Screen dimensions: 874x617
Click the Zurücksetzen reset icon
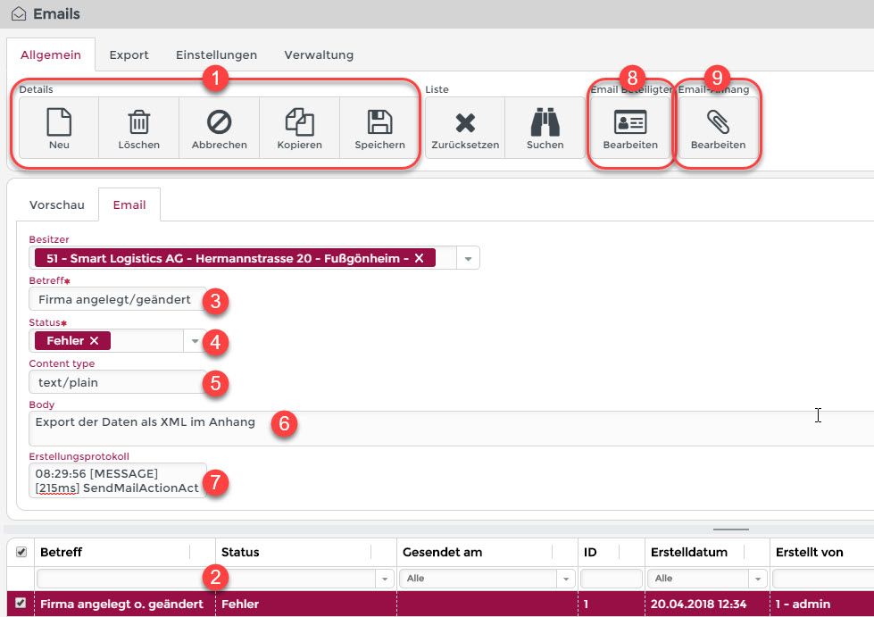[464, 122]
